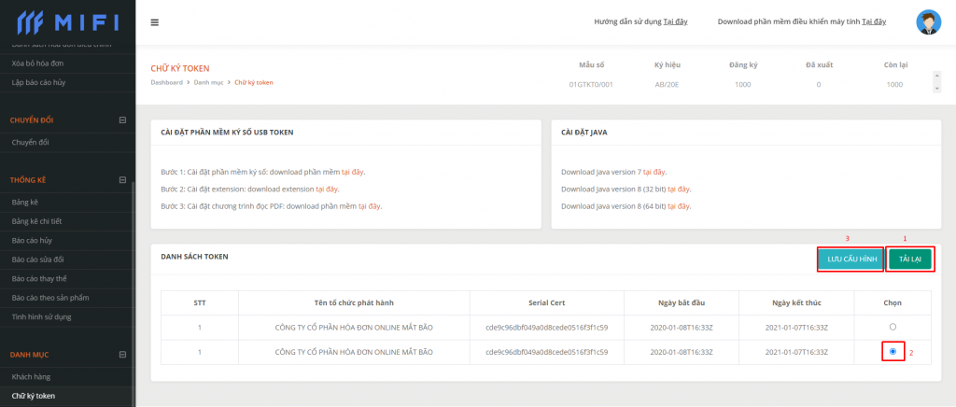Open Khách hàng in sidebar
Image resolution: width=956 pixels, height=407 pixels.
[32, 374]
